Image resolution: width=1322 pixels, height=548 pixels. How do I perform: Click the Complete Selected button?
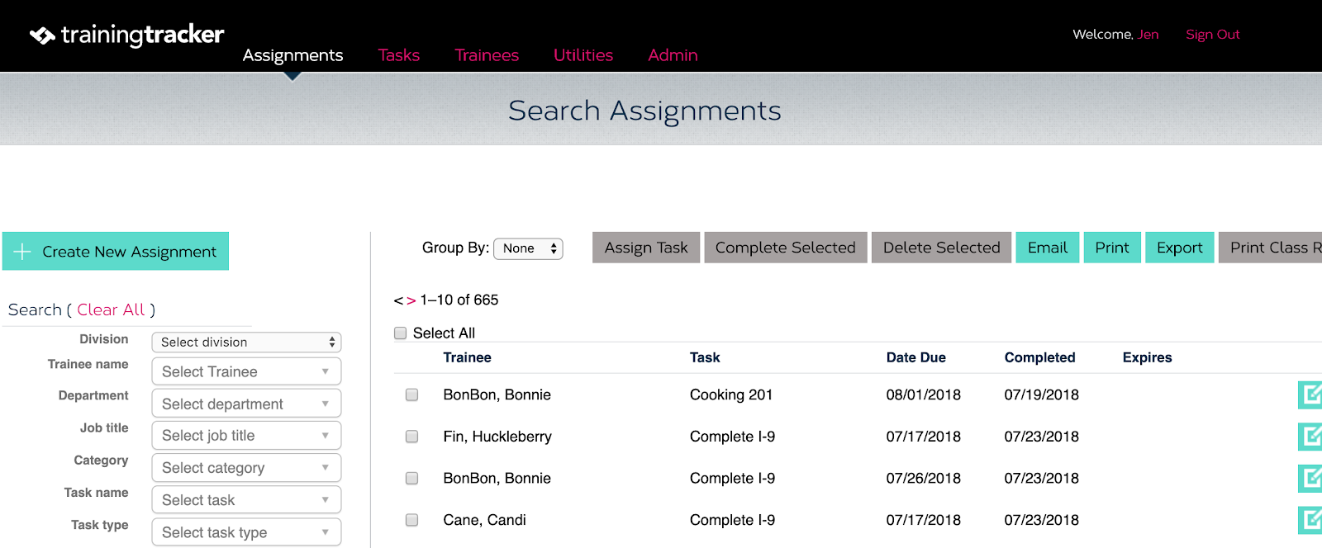pyautogui.click(x=786, y=248)
